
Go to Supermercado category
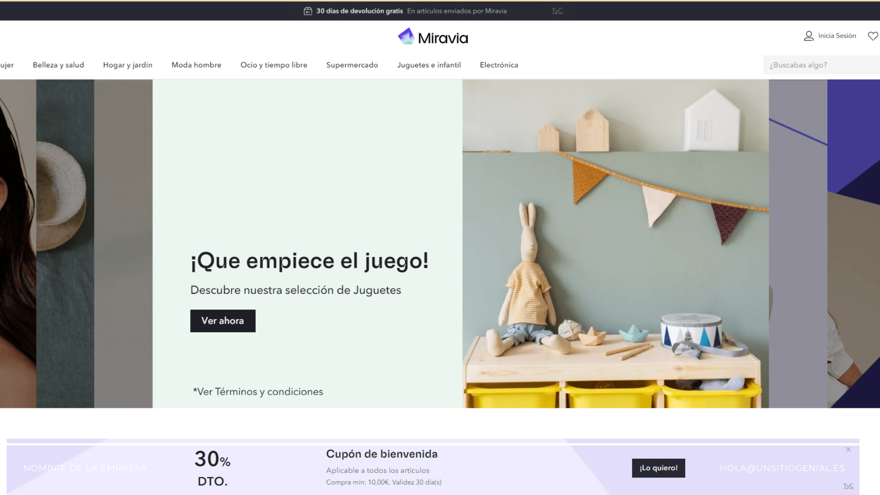point(352,65)
